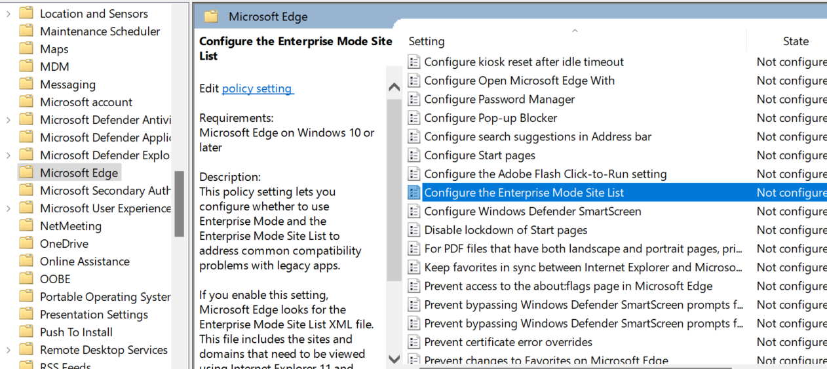Select Configure Password Manager setting
Screen dimensions: 827x369
coord(499,100)
